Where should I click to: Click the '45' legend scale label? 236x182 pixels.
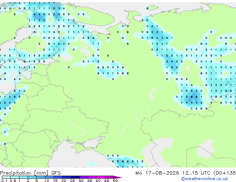[x=106, y=181]
